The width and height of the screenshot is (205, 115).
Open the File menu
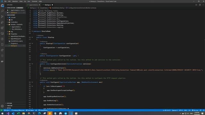click(x=5, y=1)
